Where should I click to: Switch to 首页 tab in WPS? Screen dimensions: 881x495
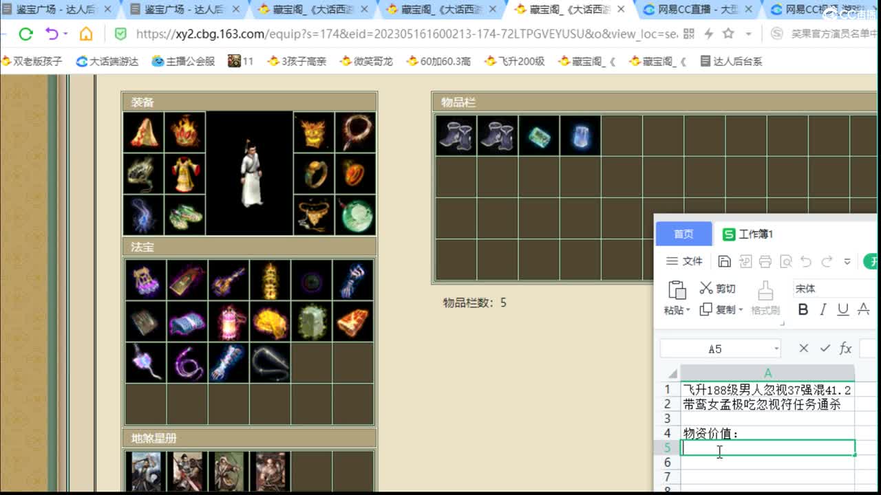[683, 234]
